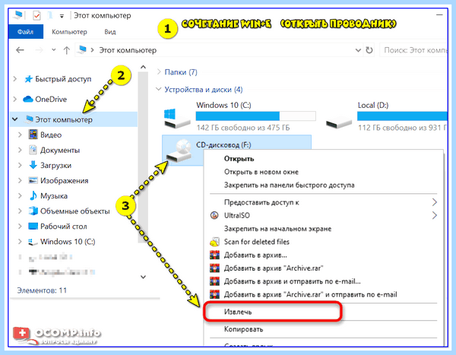Click the UltraISO disc icon
The height and width of the screenshot is (355, 456).
[x=214, y=215]
